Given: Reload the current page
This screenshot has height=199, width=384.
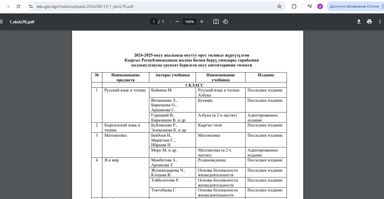Looking at the screenshot, I should pyautogui.click(x=18, y=6).
